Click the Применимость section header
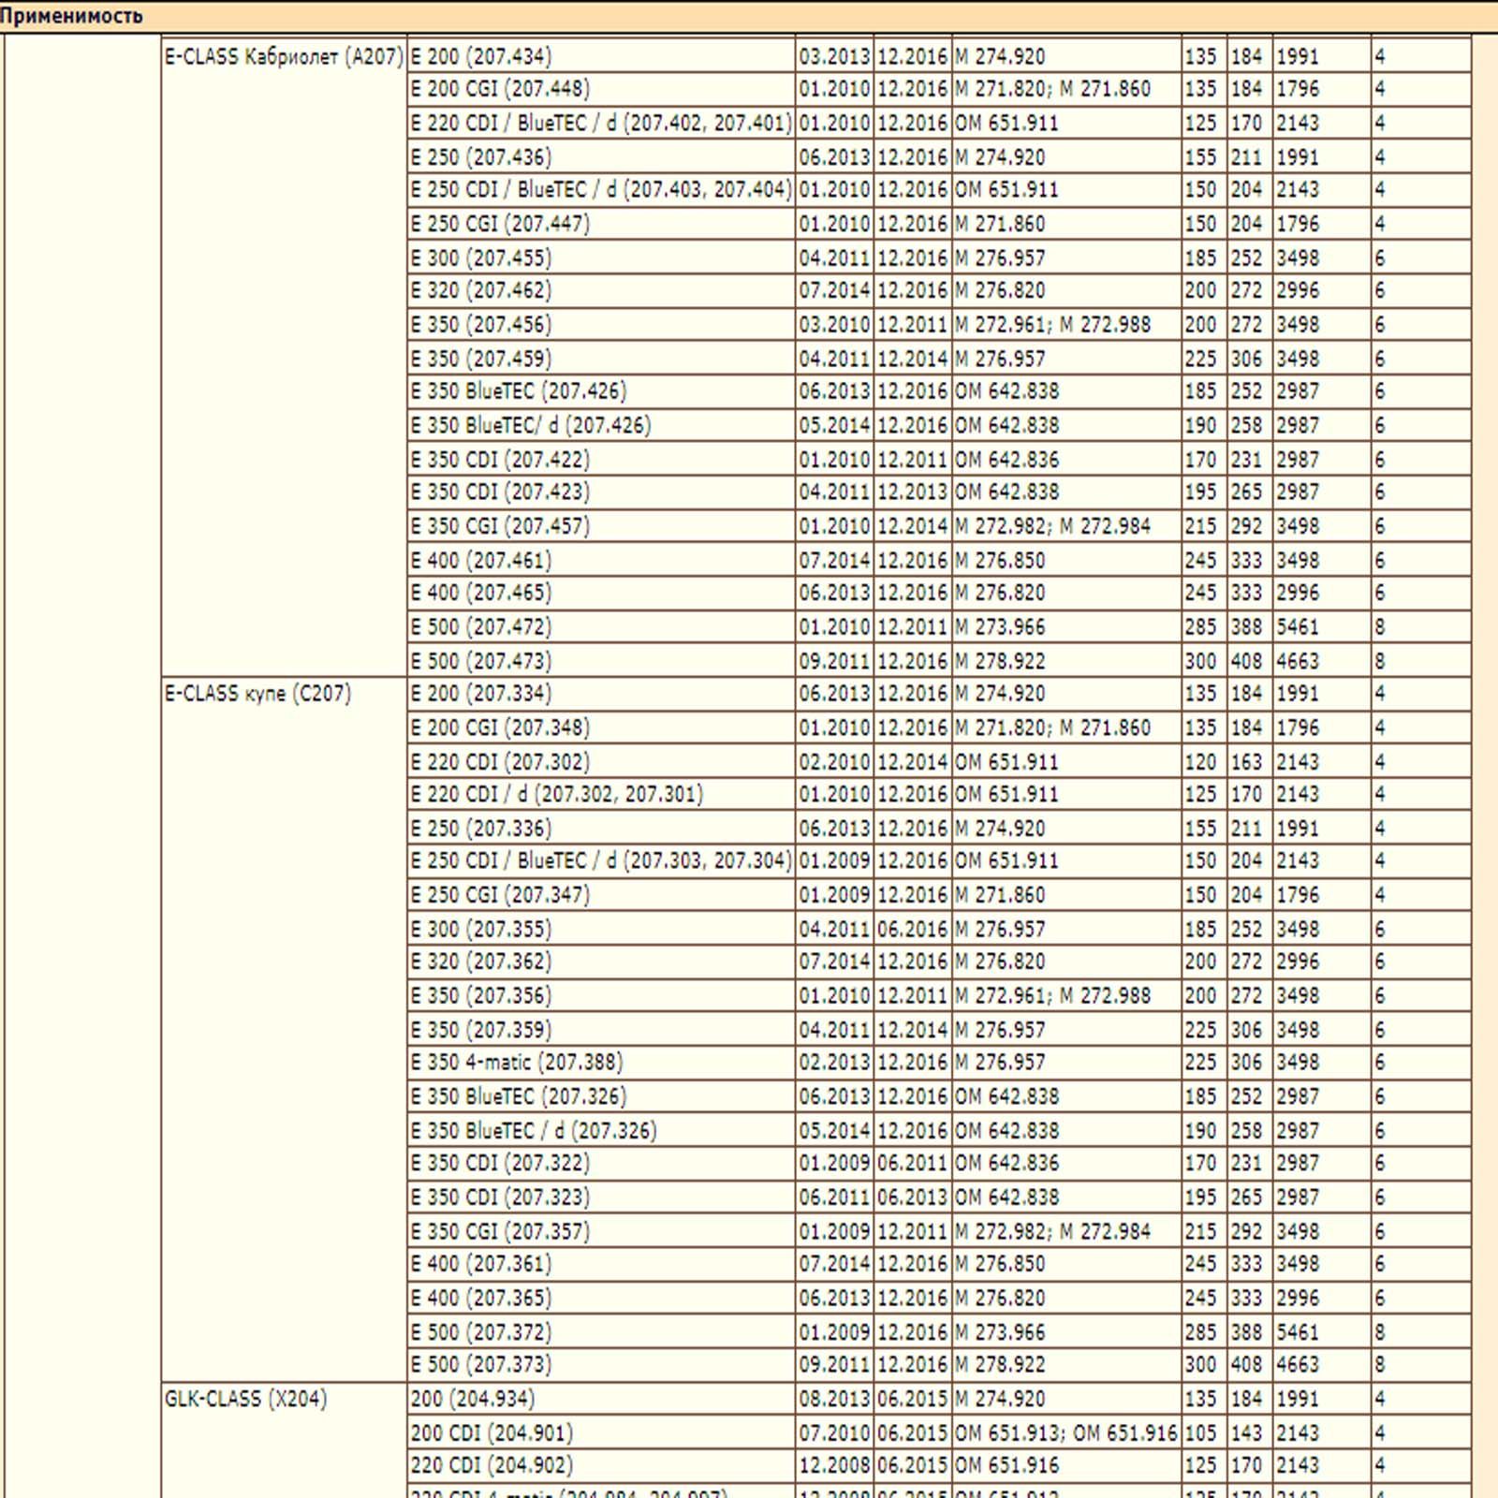The width and height of the screenshot is (1498, 1498). 72,16
